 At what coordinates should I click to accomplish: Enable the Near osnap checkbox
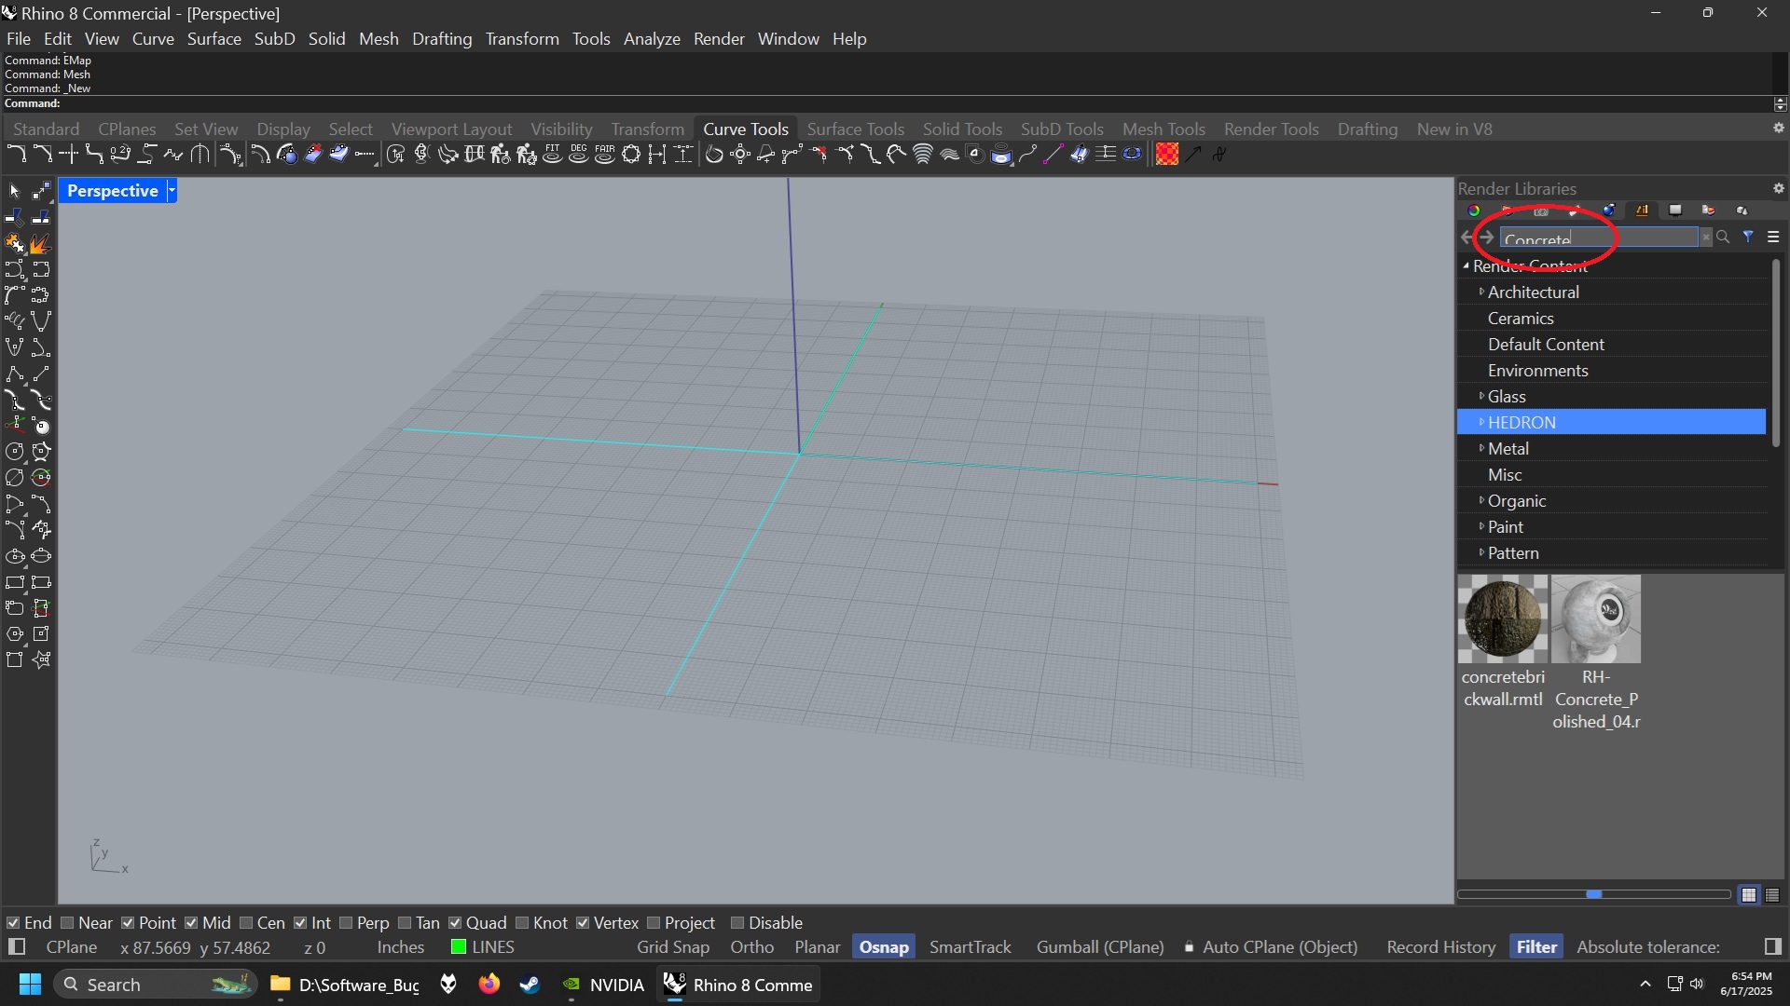[67, 923]
